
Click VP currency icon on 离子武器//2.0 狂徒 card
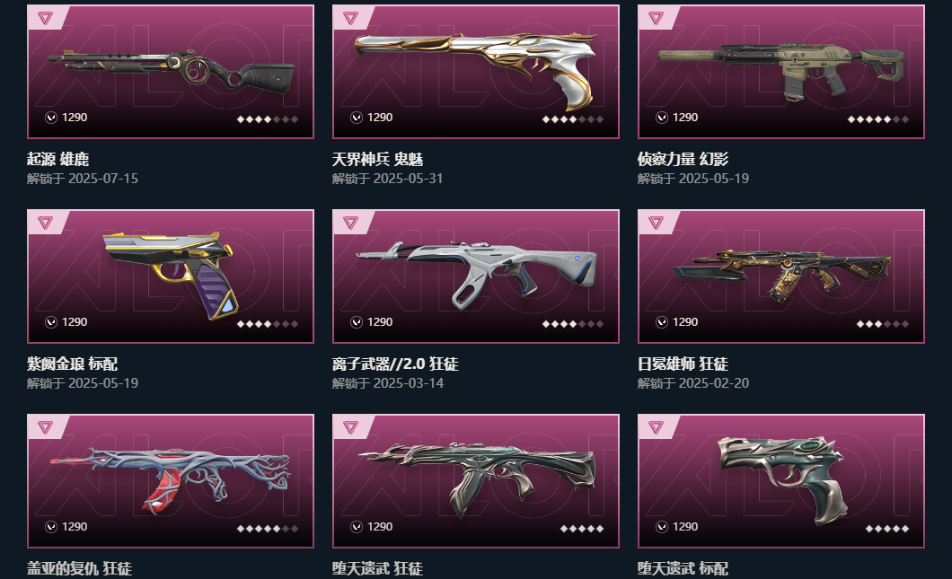[357, 322]
